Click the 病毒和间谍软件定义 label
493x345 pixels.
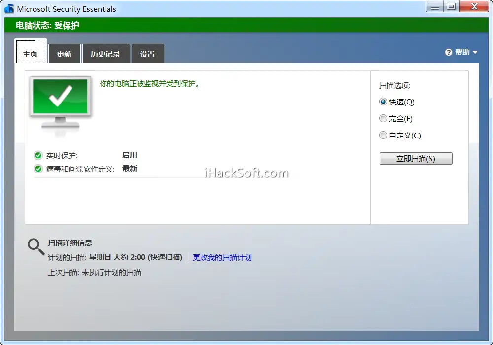click(x=80, y=169)
